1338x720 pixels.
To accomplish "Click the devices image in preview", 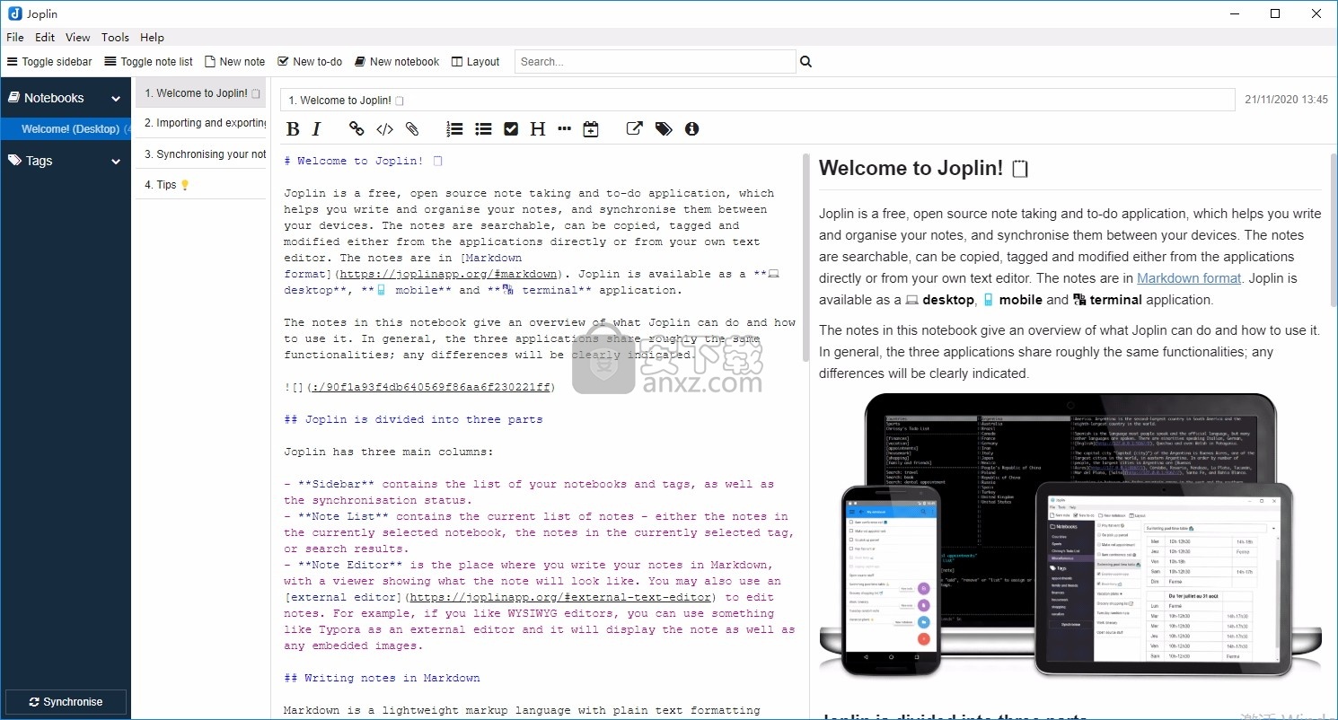I will (1070, 536).
